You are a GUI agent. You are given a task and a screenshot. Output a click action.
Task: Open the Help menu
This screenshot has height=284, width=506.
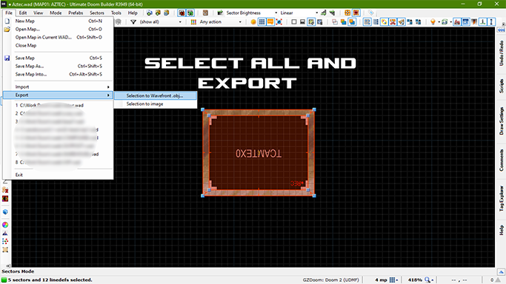pyautogui.click(x=133, y=13)
